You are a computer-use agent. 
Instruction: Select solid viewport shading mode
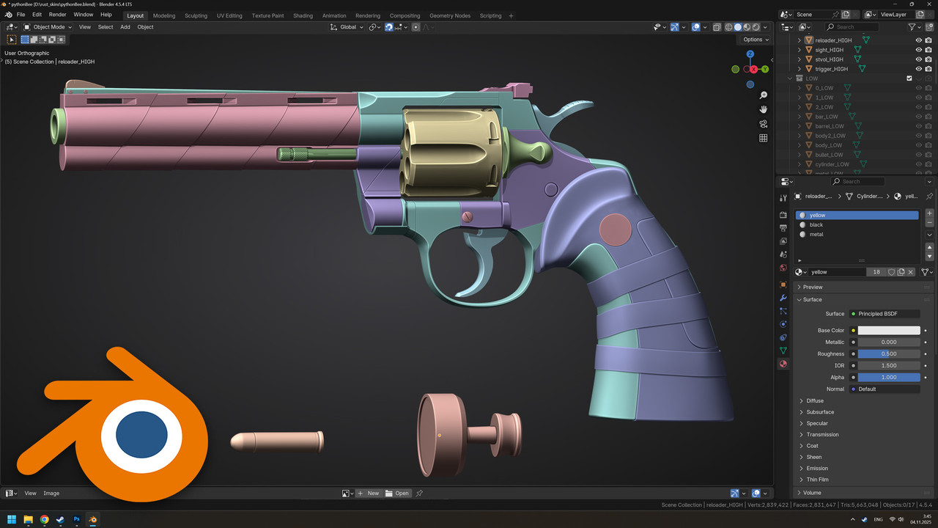coord(738,27)
